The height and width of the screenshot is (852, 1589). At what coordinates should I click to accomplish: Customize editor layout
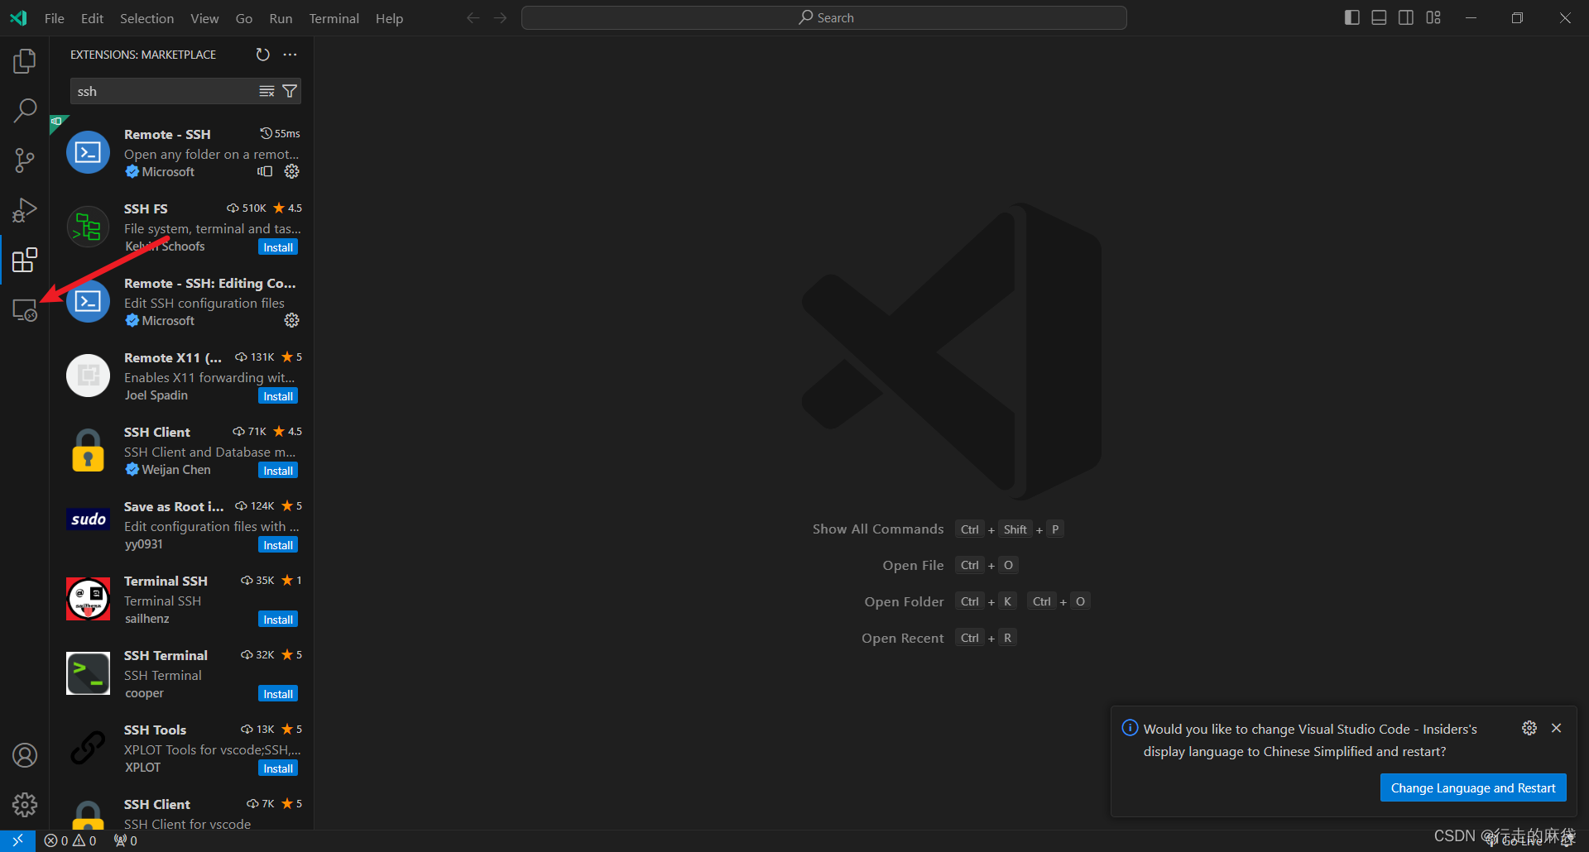tap(1433, 18)
